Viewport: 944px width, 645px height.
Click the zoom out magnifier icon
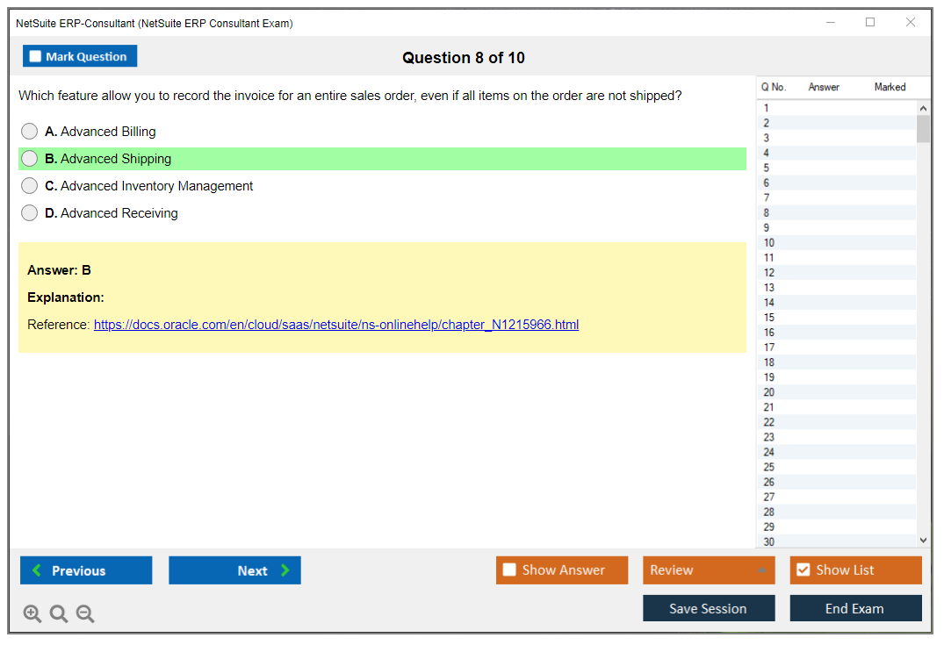click(85, 613)
